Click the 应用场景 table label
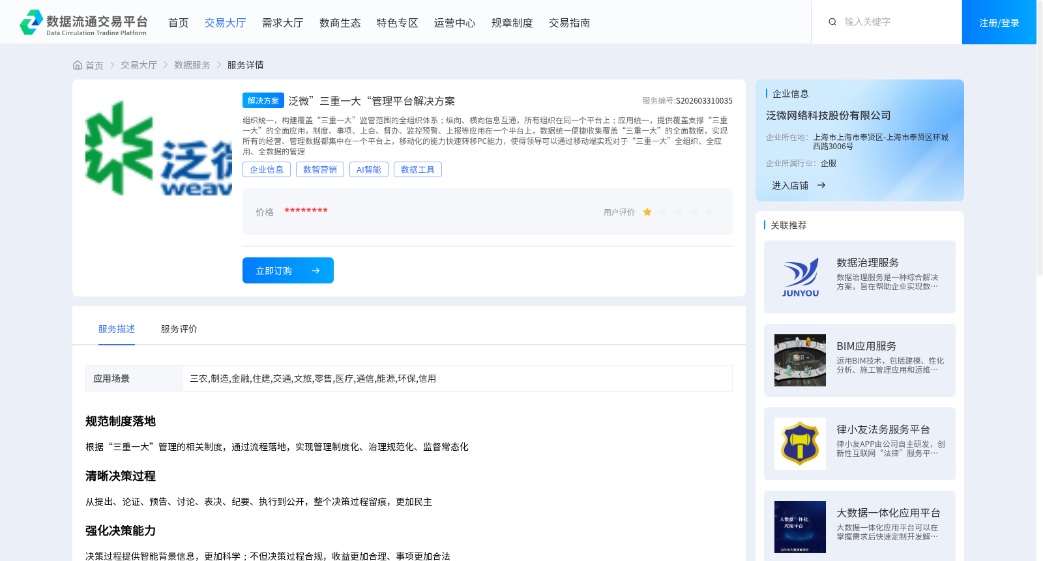The width and height of the screenshot is (1043, 561). (111, 379)
